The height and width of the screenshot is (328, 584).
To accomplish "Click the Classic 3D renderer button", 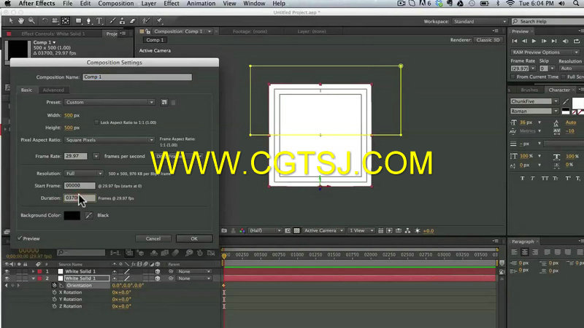I will [x=488, y=40].
